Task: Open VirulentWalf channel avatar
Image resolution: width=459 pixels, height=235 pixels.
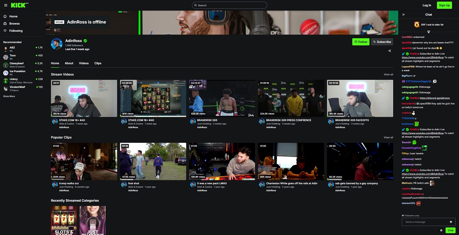Action: point(6,88)
